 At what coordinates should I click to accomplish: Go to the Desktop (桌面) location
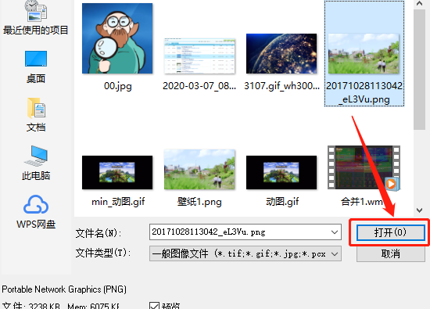(36, 67)
